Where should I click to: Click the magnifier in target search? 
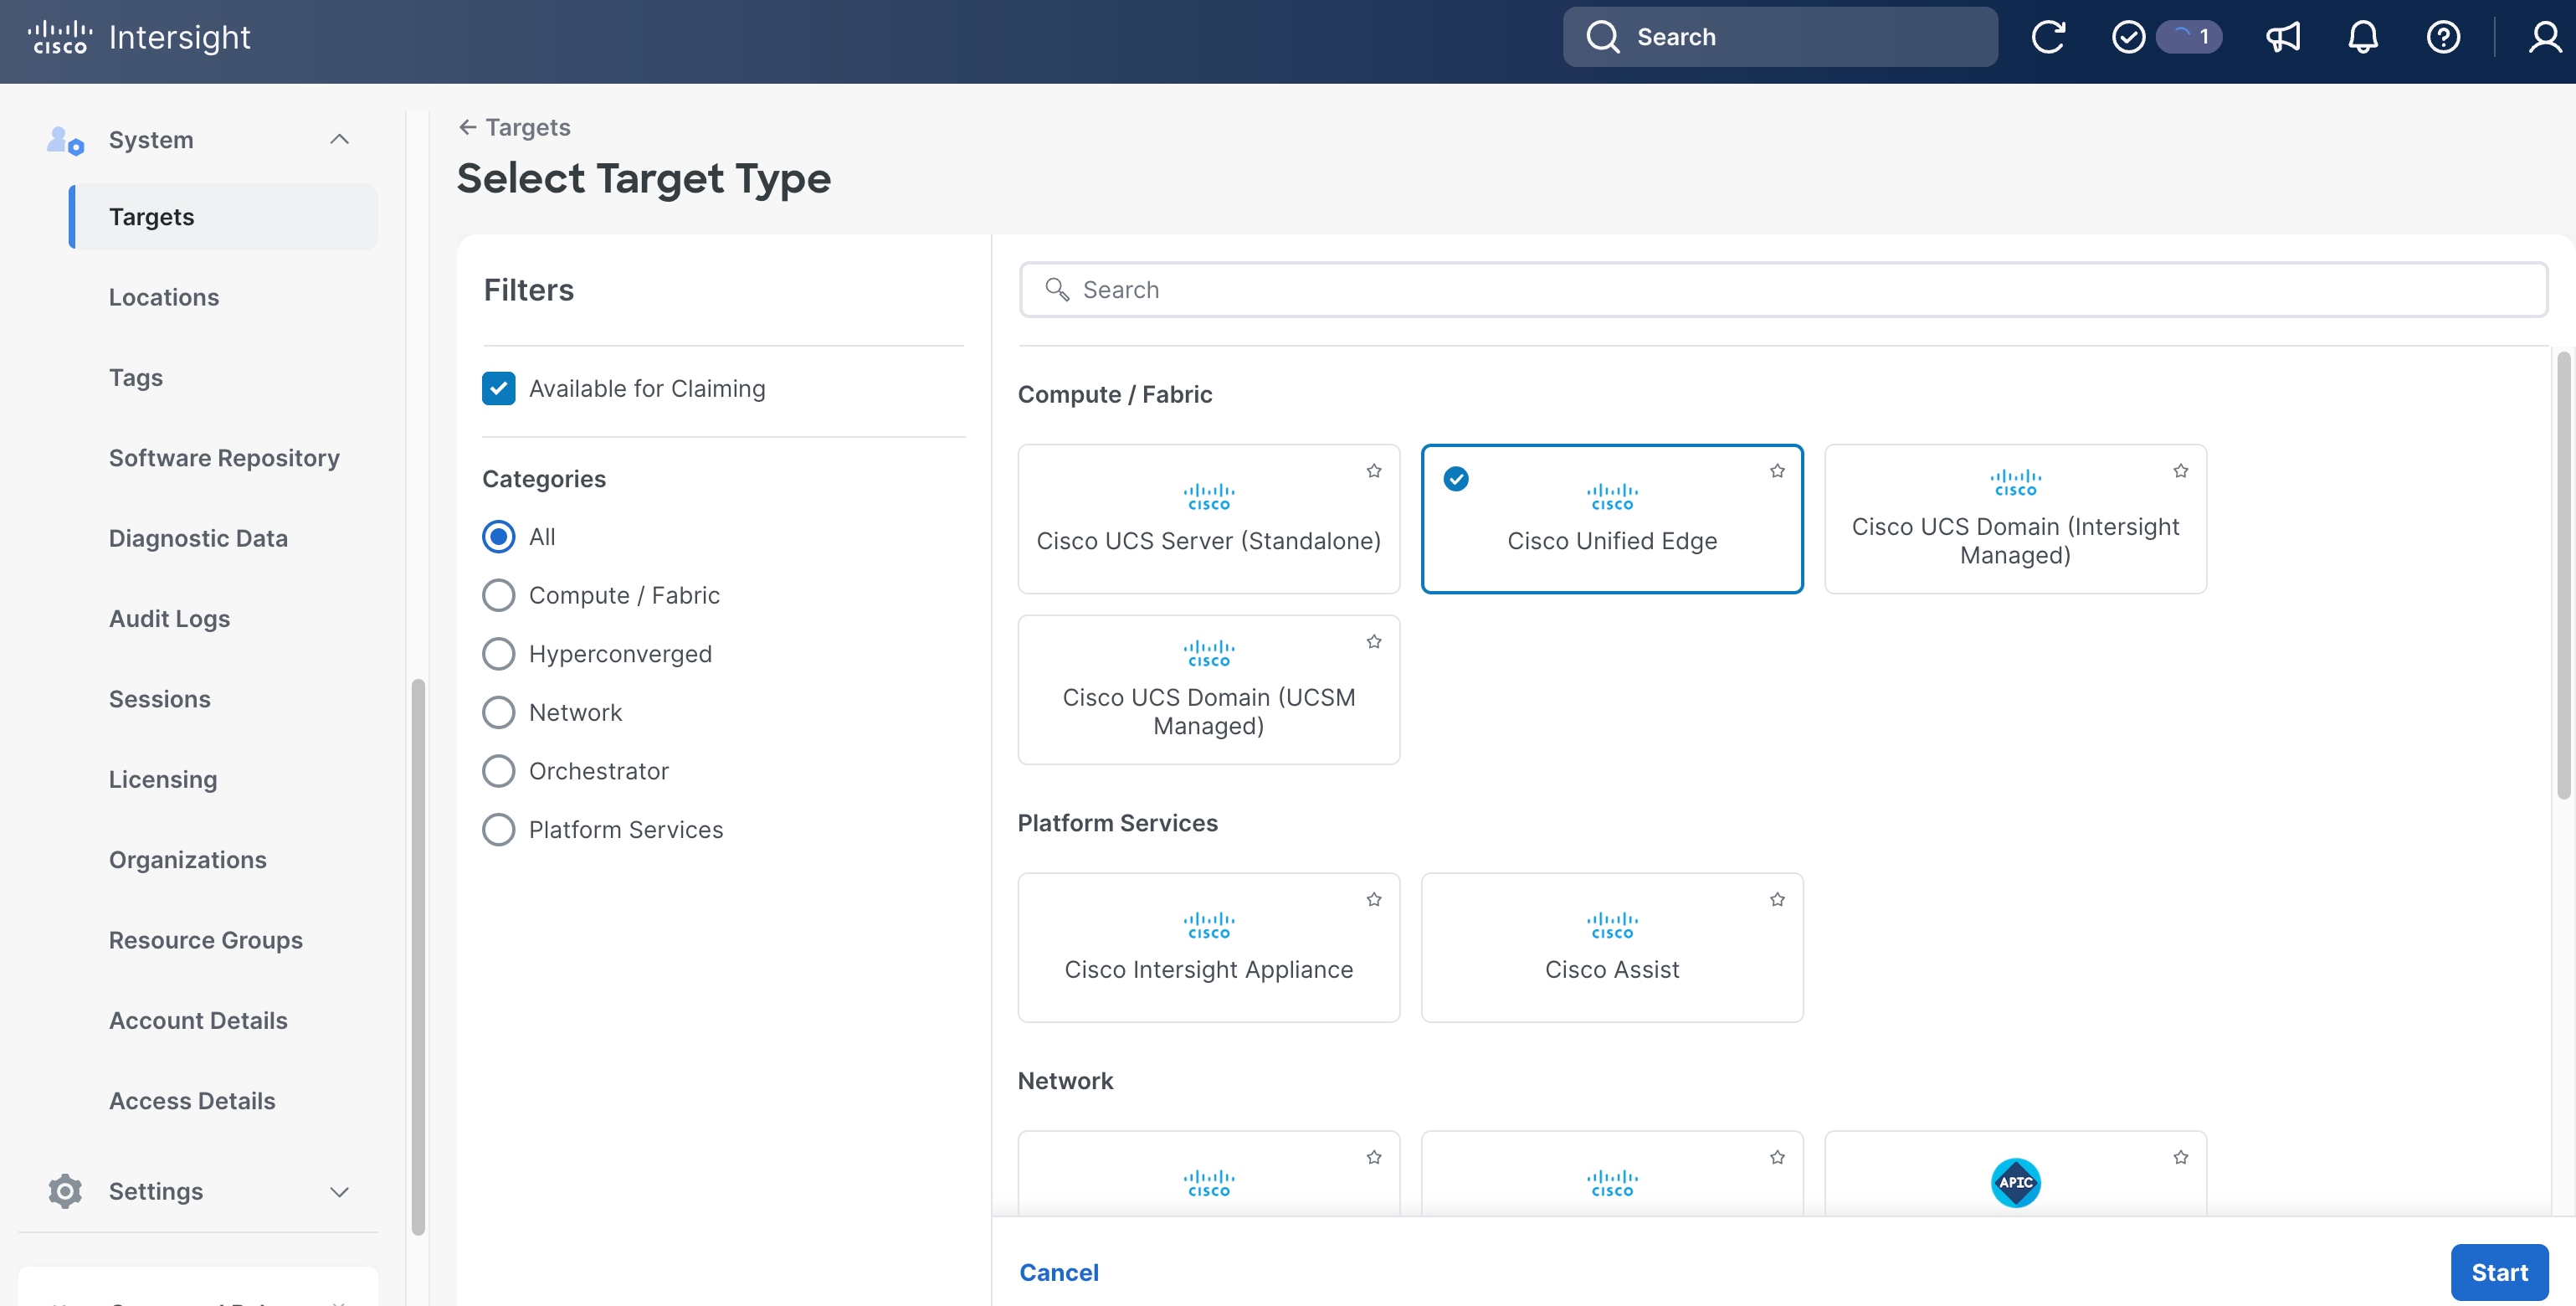coord(1057,290)
